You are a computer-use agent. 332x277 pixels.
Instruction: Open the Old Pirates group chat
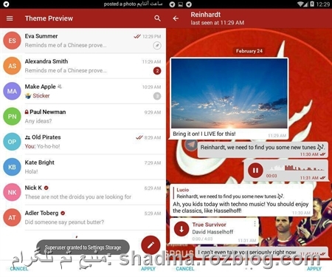[x=83, y=142]
